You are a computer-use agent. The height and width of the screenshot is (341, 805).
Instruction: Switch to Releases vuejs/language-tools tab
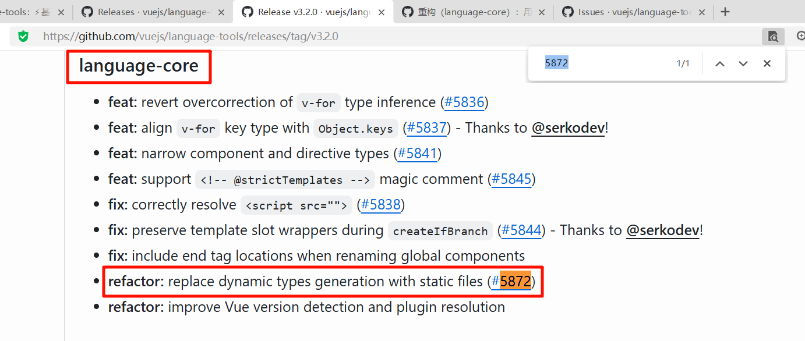click(x=151, y=12)
